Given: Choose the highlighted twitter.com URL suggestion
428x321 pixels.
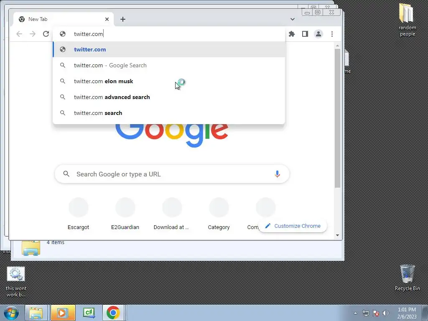Looking at the screenshot, I should pyautogui.click(x=169, y=49).
